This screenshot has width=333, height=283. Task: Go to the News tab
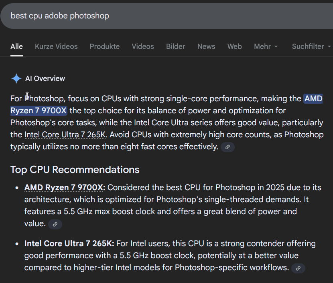tap(206, 46)
